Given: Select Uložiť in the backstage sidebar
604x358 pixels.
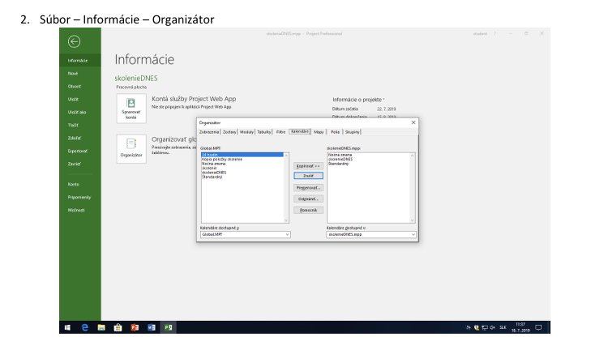Looking at the screenshot, I should [x=80, y=100].
